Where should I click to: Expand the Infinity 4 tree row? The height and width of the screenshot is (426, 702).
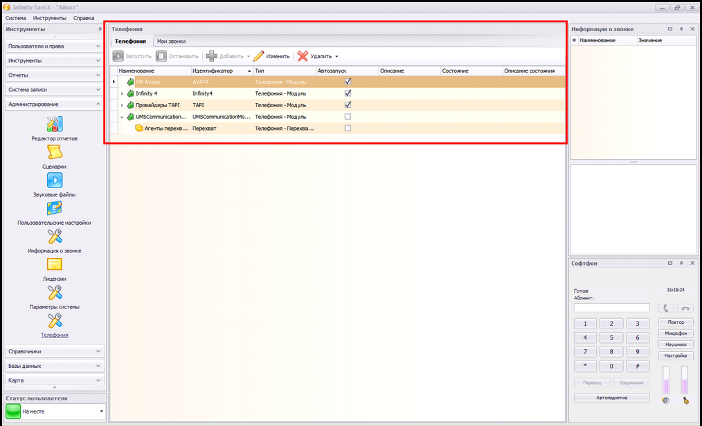pyautogui.click(x=122, y=93)
